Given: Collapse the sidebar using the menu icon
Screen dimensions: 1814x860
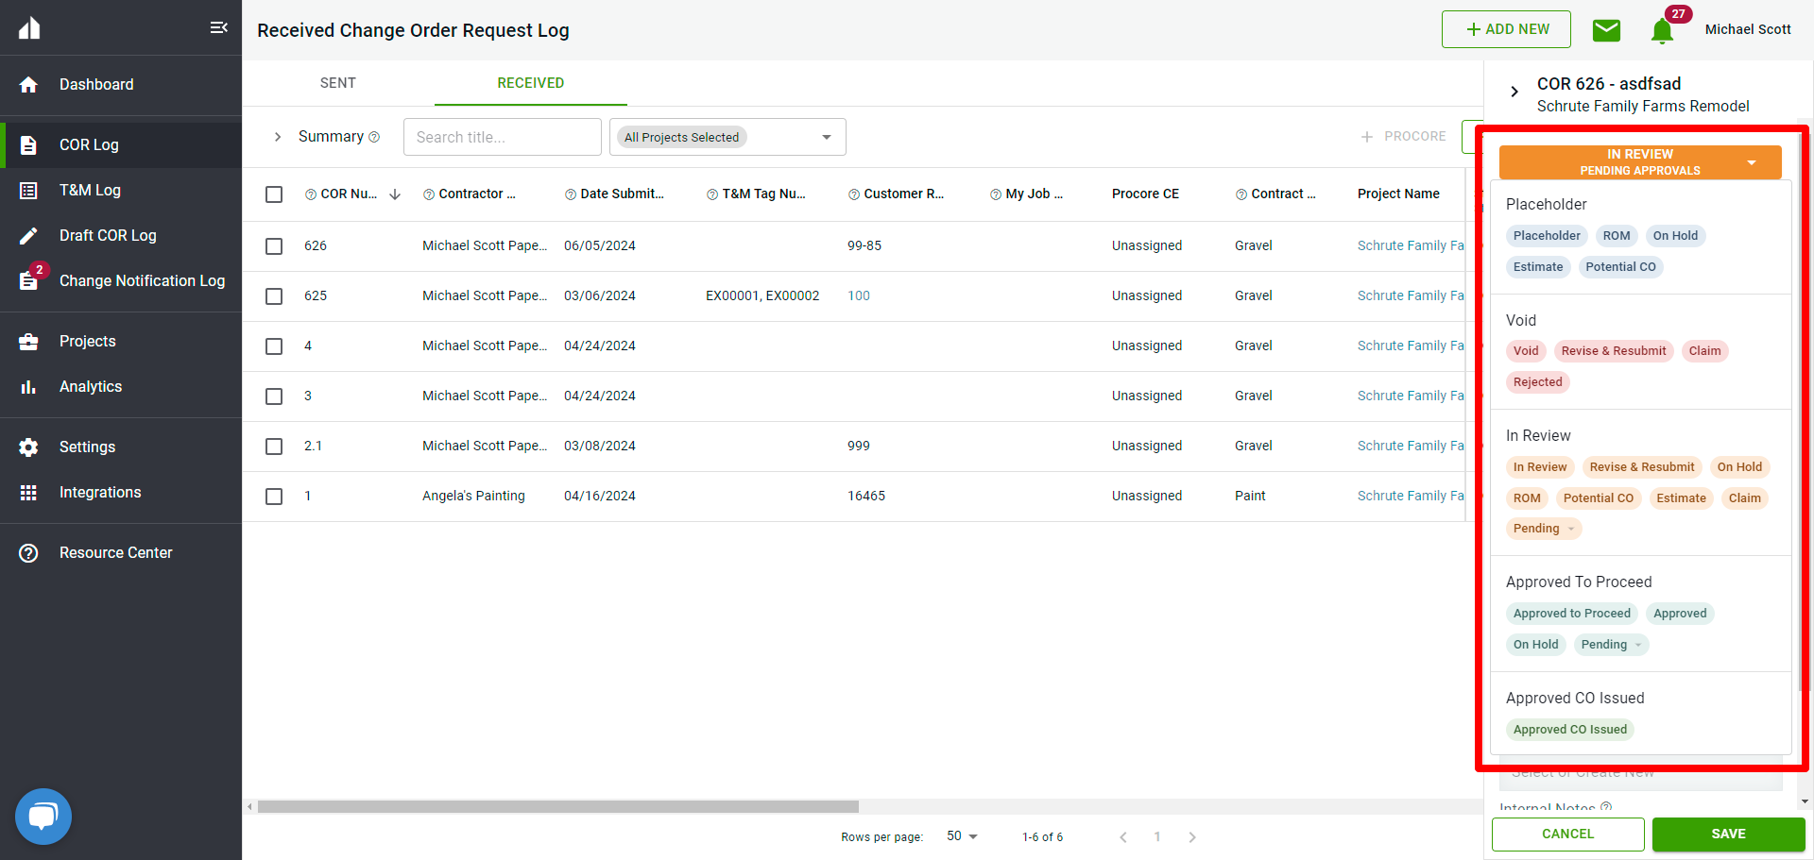Looking at the screenshot, I should 218,27.
